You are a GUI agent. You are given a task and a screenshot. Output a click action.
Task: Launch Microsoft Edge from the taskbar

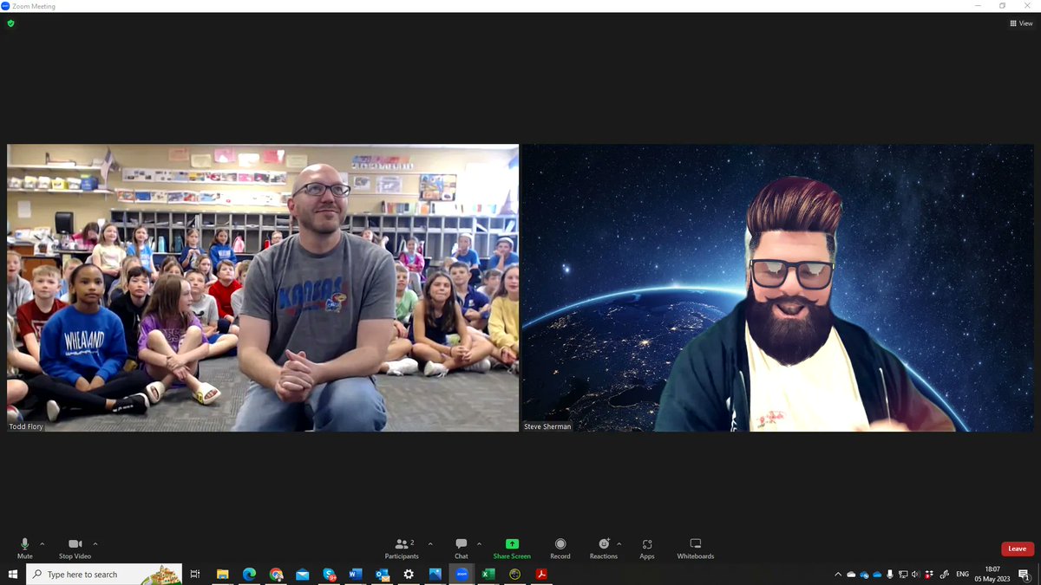click(249, 574)
